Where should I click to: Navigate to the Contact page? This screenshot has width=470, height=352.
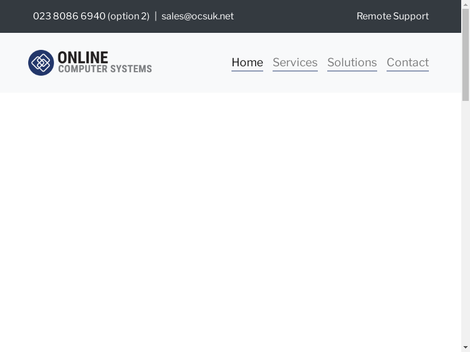[407, 62]
